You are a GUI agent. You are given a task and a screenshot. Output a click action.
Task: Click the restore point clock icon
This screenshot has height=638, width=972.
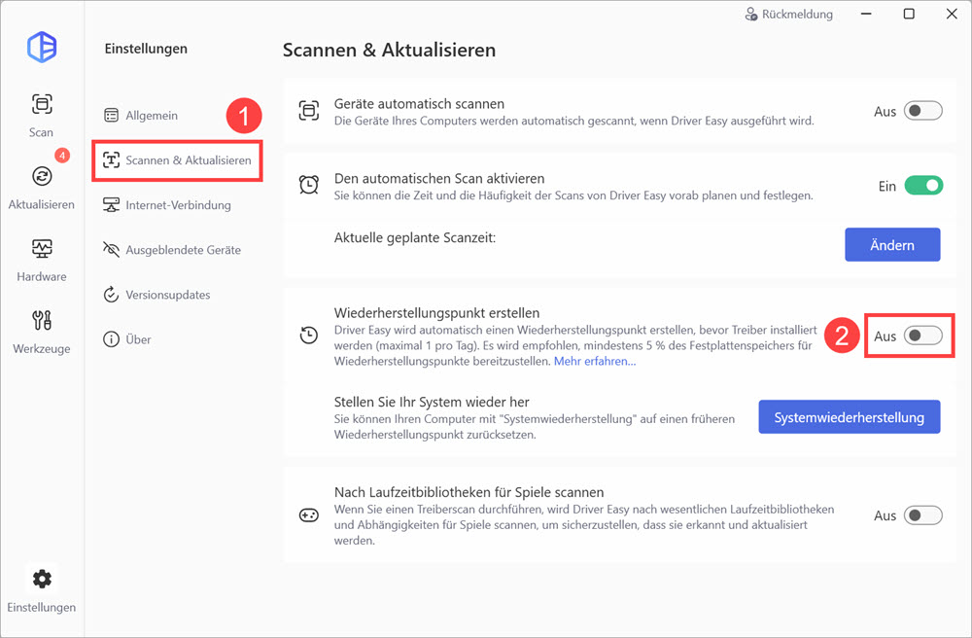point(308,336)
